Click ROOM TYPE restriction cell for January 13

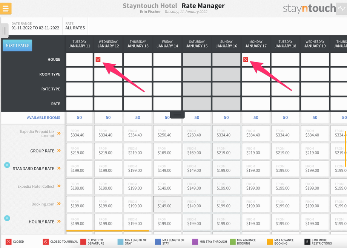point(138,74)
